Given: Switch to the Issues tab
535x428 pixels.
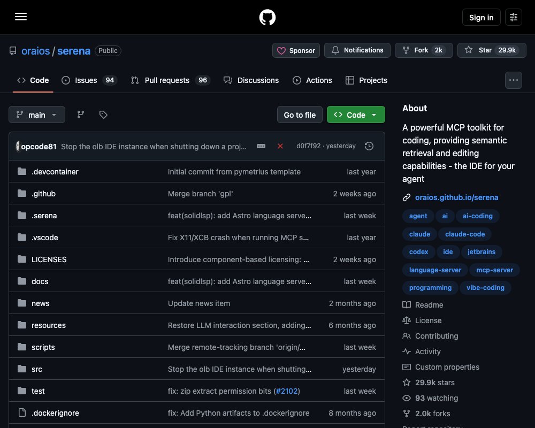Looking at the screenshot, I should [89, 80].
